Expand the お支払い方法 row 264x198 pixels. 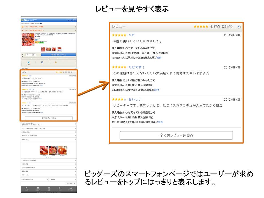click(49, 132)
